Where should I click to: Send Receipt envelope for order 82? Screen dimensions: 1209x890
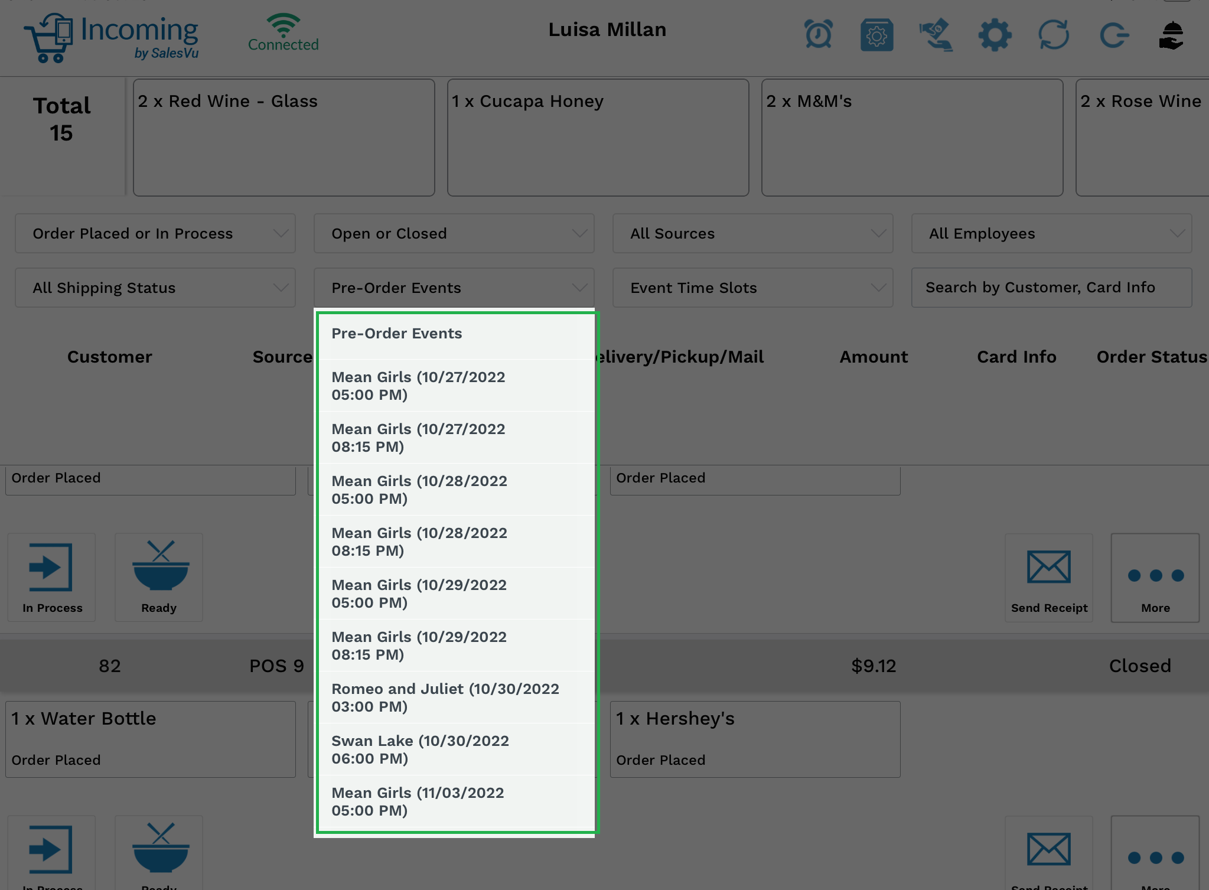coord(1049,853)
